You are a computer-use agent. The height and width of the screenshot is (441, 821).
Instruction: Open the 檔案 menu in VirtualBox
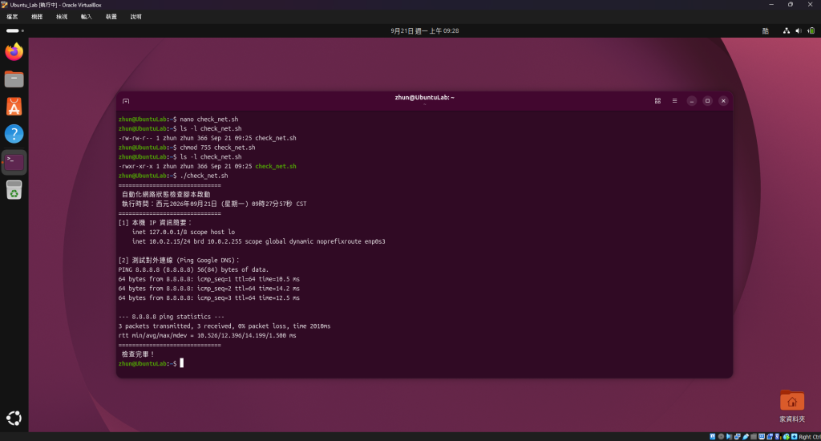click(12, 17)
